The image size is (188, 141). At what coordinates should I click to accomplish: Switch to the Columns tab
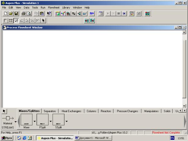92,111
